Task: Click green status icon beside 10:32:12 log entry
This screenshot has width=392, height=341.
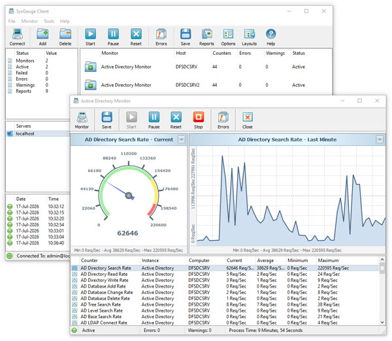Action: 10,207
